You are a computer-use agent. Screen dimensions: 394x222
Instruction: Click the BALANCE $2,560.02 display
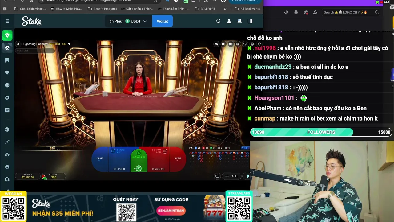coord(28,176)
